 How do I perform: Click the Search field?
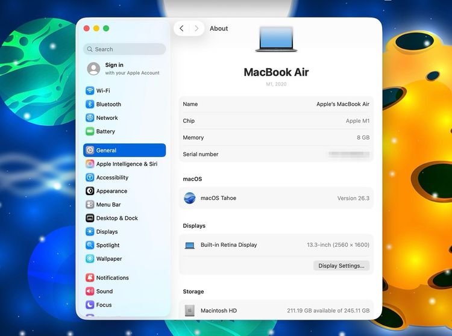click(x=125, y=49)
